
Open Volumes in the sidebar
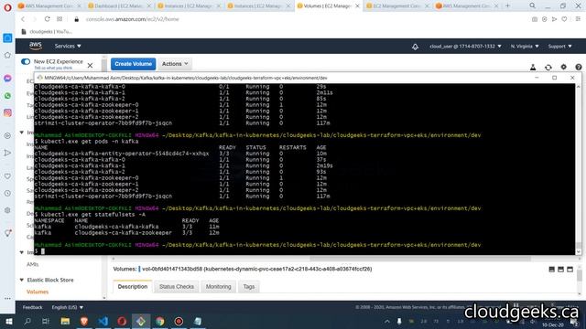tap(38, 292)
